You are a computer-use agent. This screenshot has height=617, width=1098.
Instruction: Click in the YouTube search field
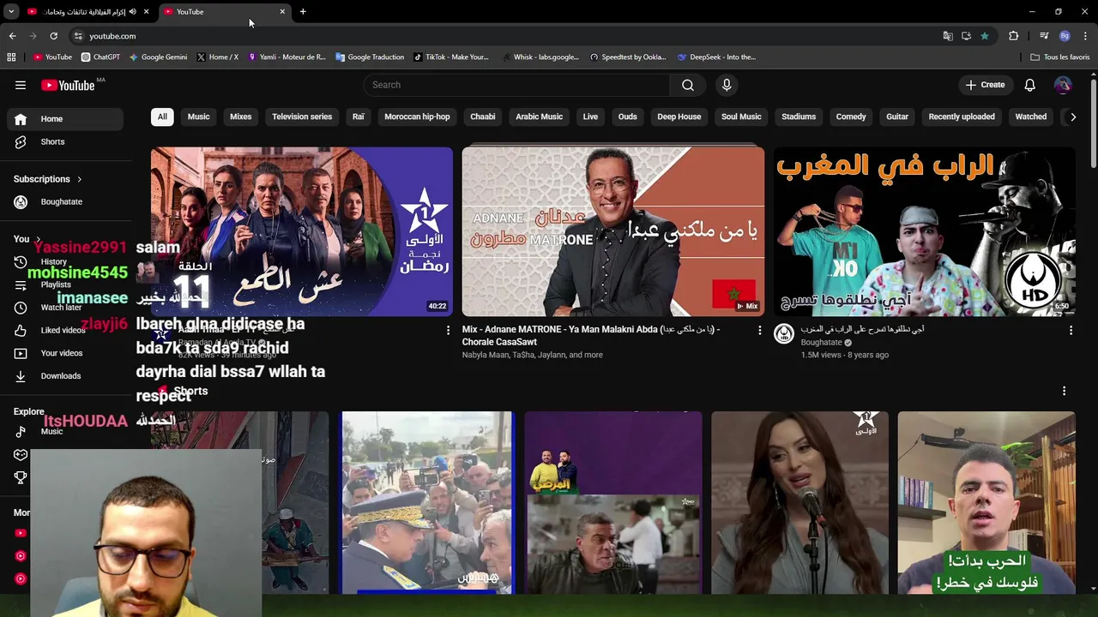click(x=517, y=85)
